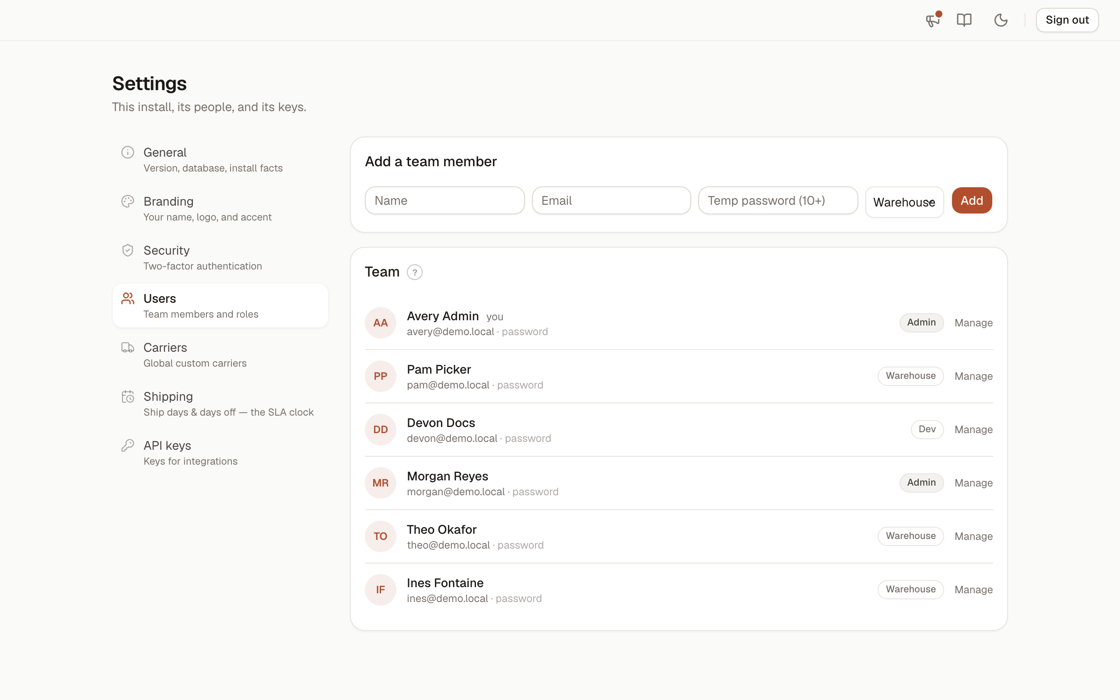Click the IF avatar for Ines Fontaine
The height and width of the screenshot is (700, 1120).
[x=381, y=589]
